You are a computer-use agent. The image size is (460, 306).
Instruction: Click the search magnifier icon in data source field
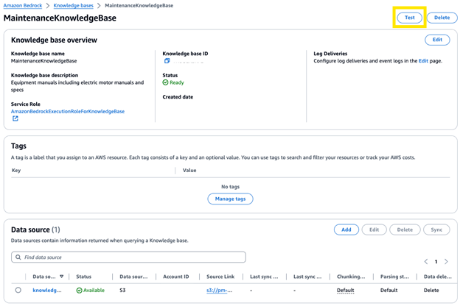[x=18, y=257]
